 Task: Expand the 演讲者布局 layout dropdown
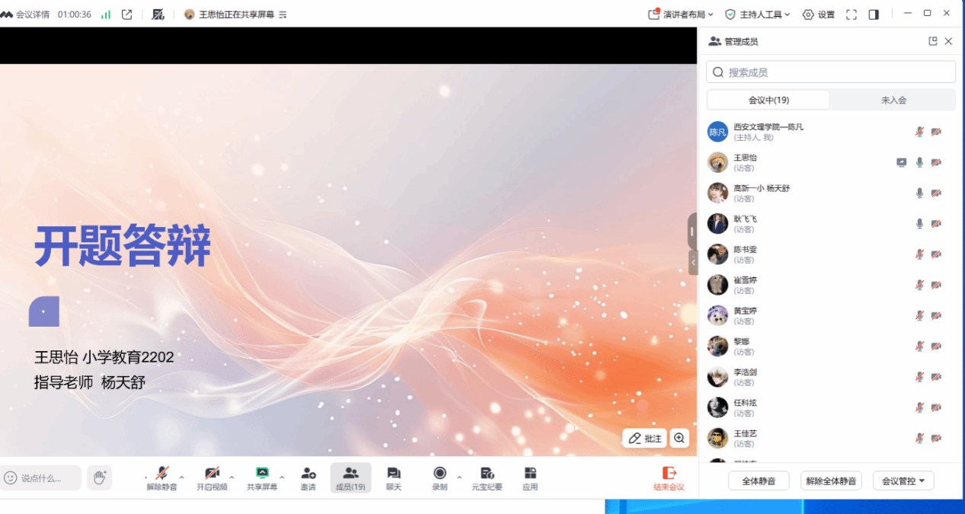pos(681,14)
